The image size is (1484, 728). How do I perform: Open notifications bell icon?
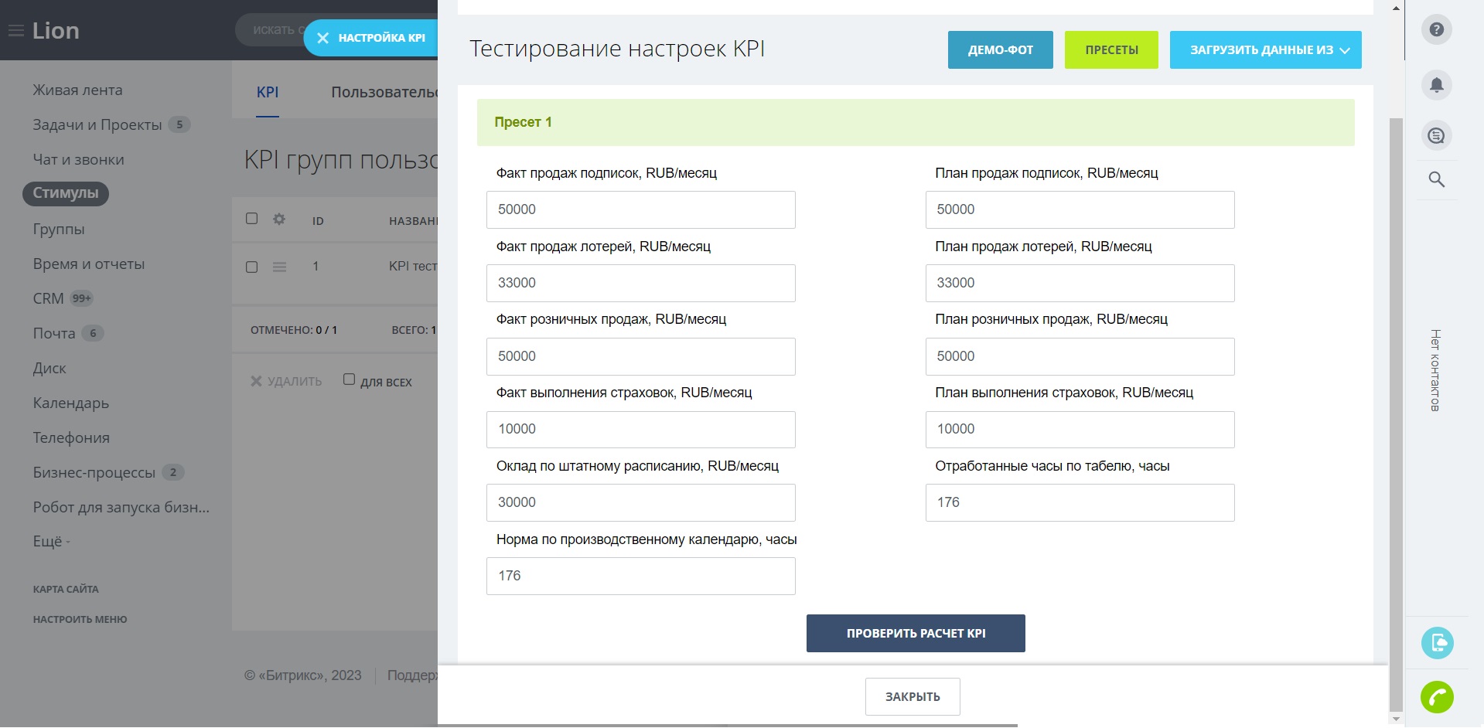tap(1436, 85)
